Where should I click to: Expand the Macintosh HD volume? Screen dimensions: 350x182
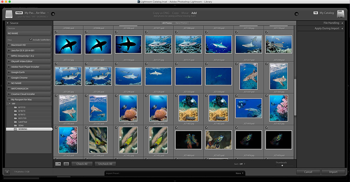9,45
